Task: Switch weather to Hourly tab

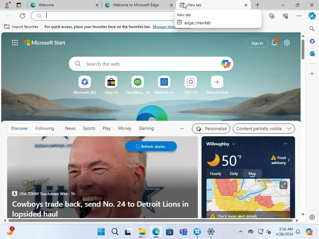Action: (x=216, y=174)
